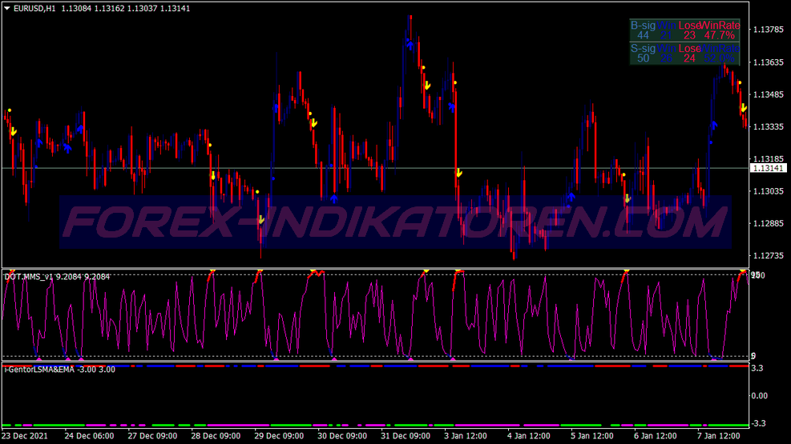Click the blue buy arrow above 5 Jan 12:00
The image size is (791, 444).
click(x=571, y=197)
